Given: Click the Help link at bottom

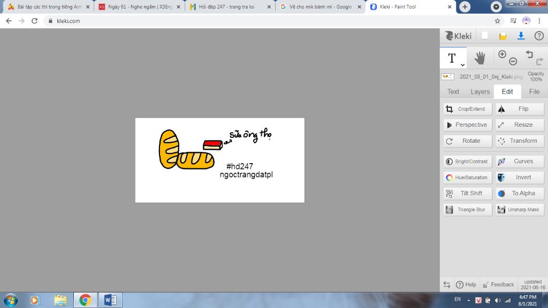Looking at the screenshot, I should click(x=466, y=284).
